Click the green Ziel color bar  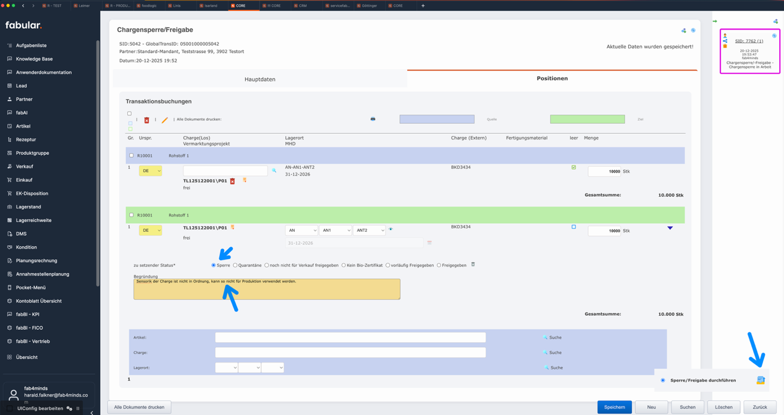[x=587, y=119]
